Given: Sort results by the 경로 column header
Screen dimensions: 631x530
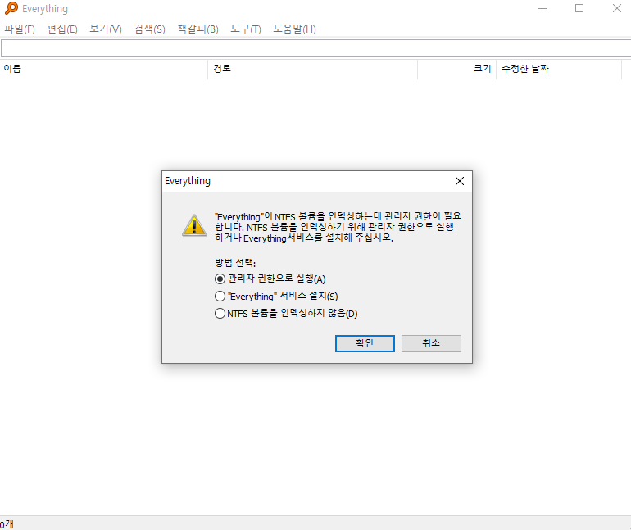Looking at the screenshot, I should (313, 69).
